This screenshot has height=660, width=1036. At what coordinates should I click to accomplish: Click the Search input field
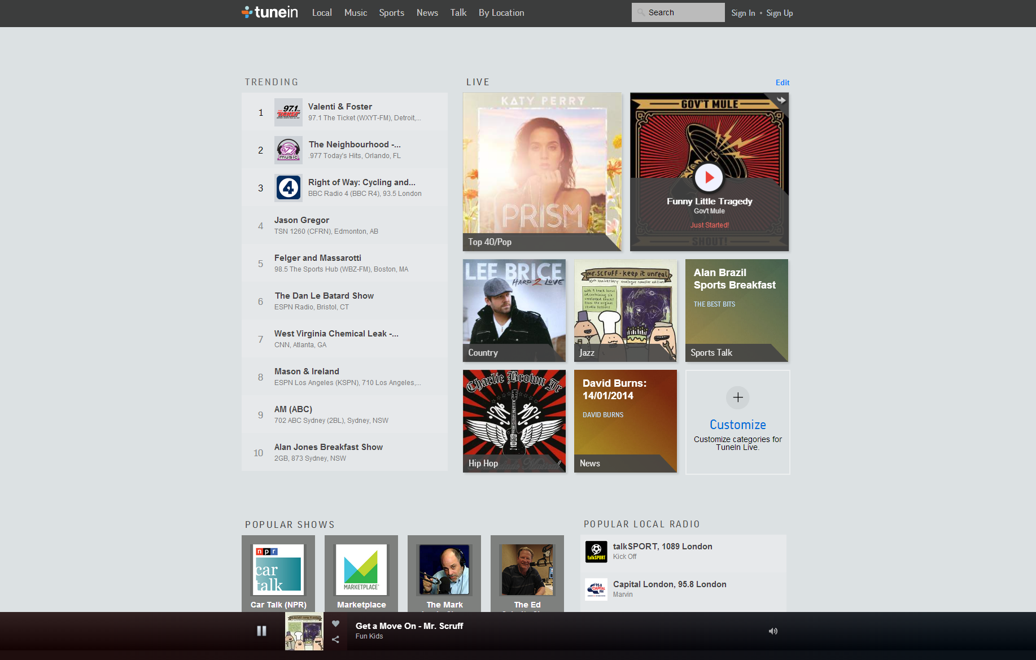[x=683, y=12]
